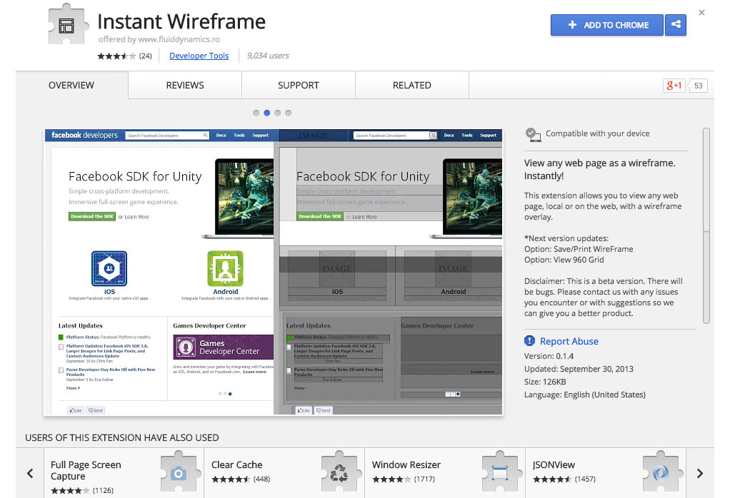Select the fourth screenshot carousel dot
The height and width of the screenshot is (498, 730).
289,113
